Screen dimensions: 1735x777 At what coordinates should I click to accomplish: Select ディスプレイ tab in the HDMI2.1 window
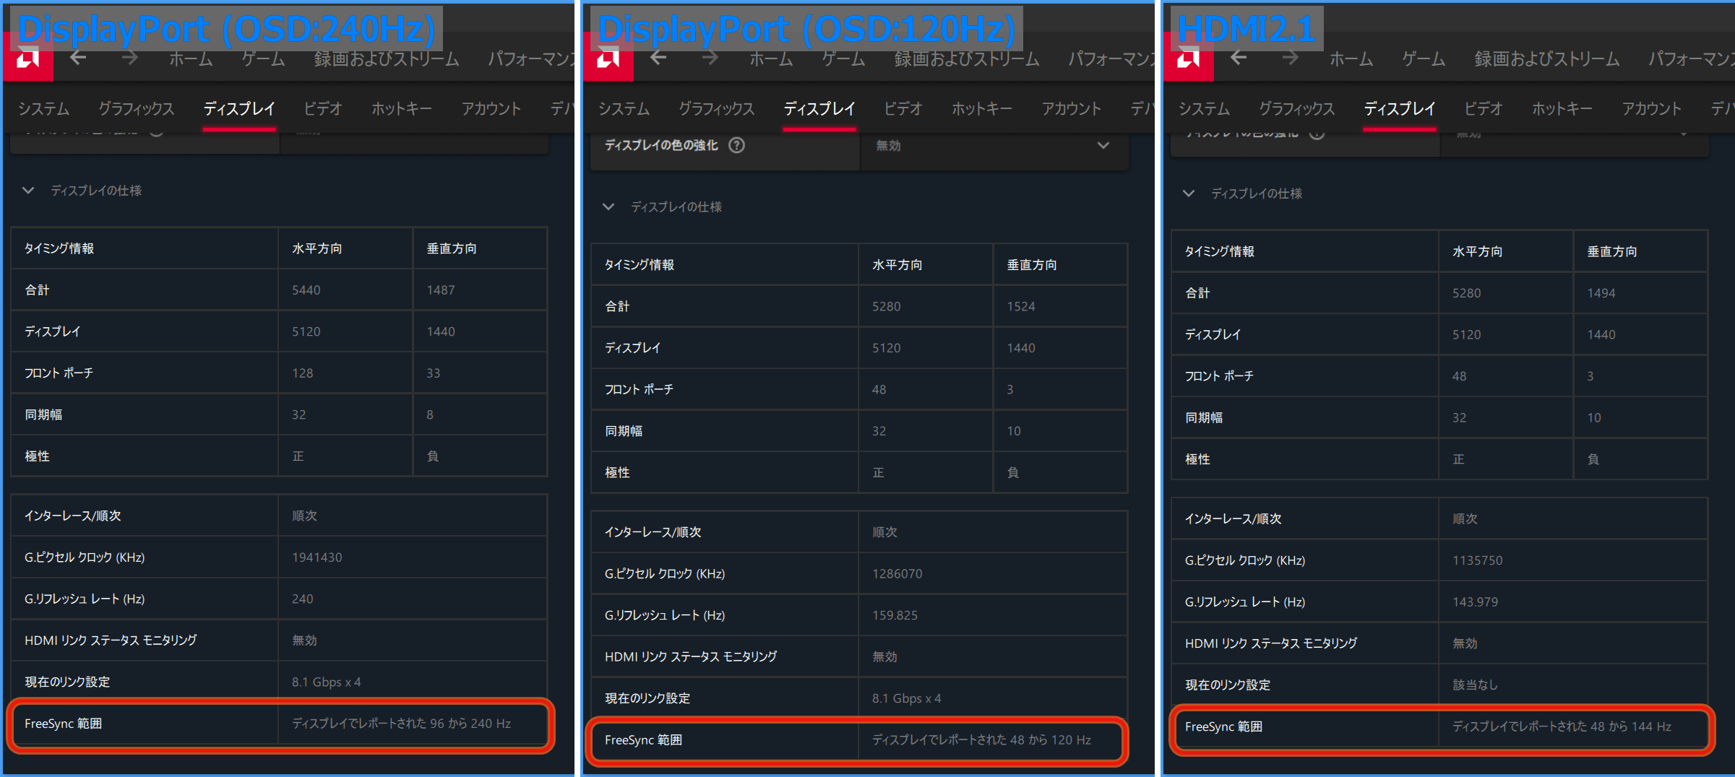pos(1400,109)
